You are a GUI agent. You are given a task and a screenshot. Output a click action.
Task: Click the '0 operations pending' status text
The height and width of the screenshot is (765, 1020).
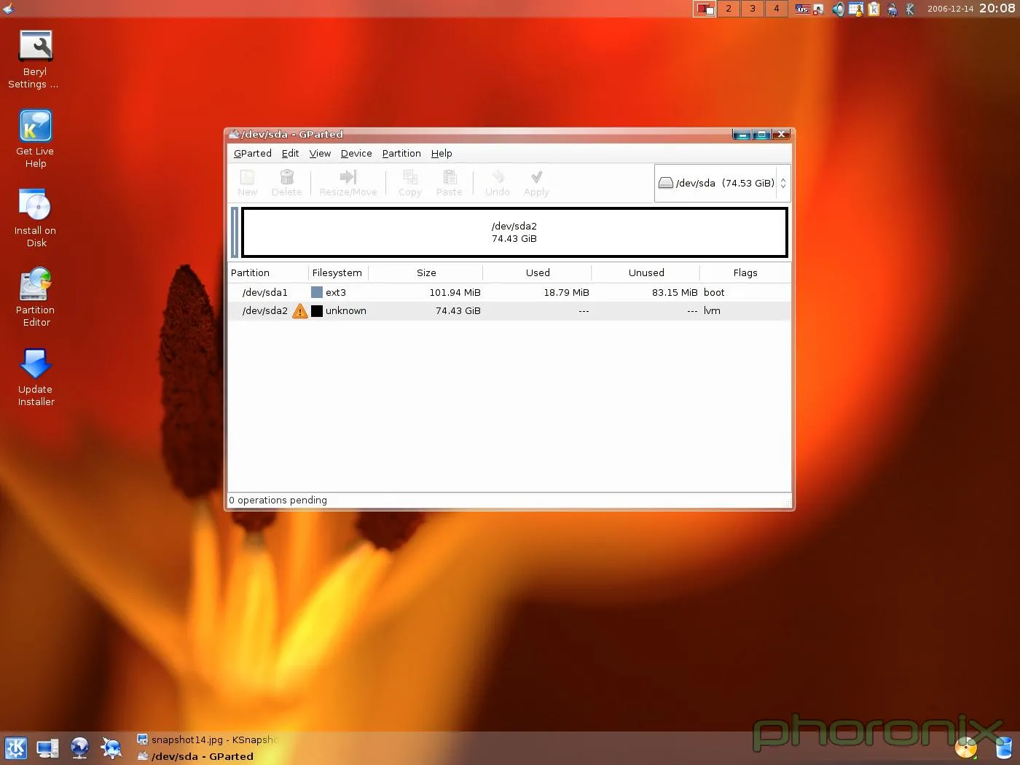278,501
